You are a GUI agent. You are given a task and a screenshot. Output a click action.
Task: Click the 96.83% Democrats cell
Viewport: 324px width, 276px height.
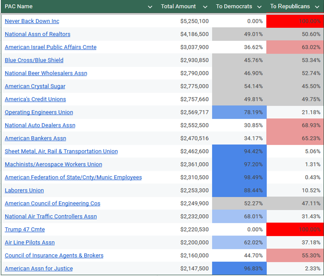[x=239, y=269]
